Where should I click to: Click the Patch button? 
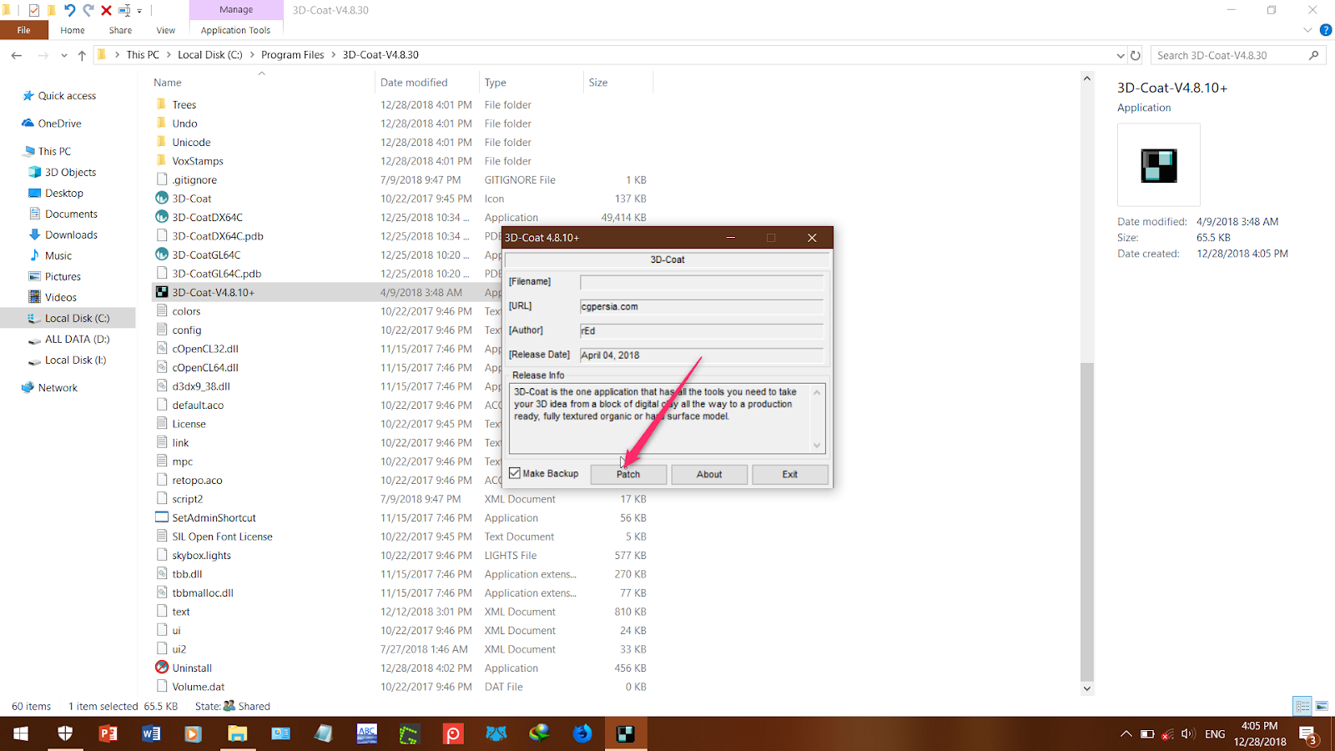628,474
